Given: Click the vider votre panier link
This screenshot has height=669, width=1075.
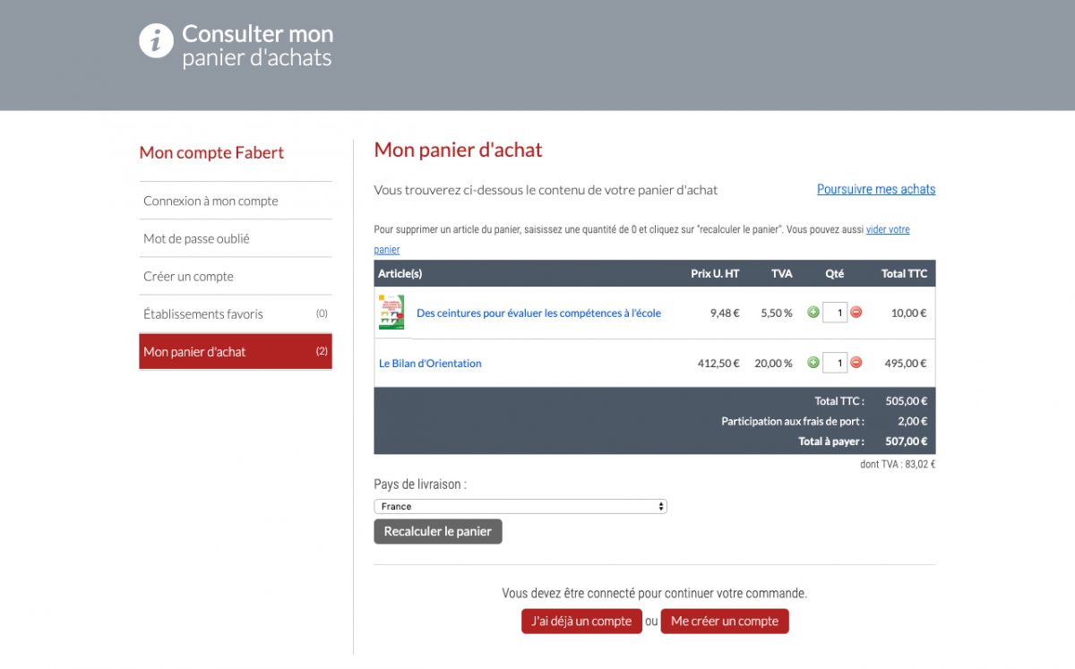Looking at the screenshot, I should [887, 230].
